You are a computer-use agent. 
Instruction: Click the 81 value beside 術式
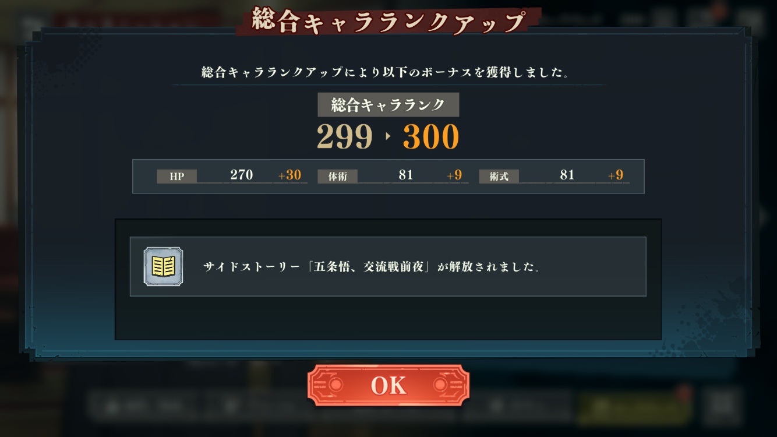click(x=567, y=175)
